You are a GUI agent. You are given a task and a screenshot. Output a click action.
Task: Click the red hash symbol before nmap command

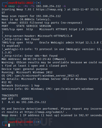tap(6, 6)
